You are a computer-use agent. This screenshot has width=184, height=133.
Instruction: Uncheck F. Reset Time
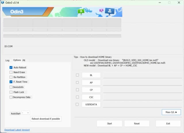pyautogui.click(x=11, y=82)
